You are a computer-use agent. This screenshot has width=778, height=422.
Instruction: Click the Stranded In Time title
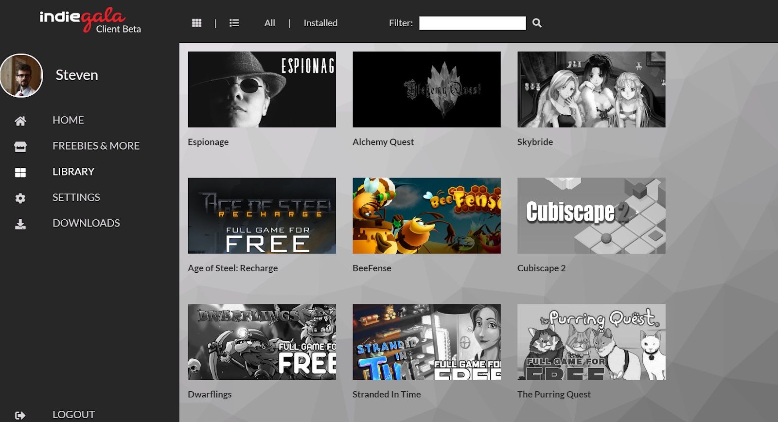387,395
